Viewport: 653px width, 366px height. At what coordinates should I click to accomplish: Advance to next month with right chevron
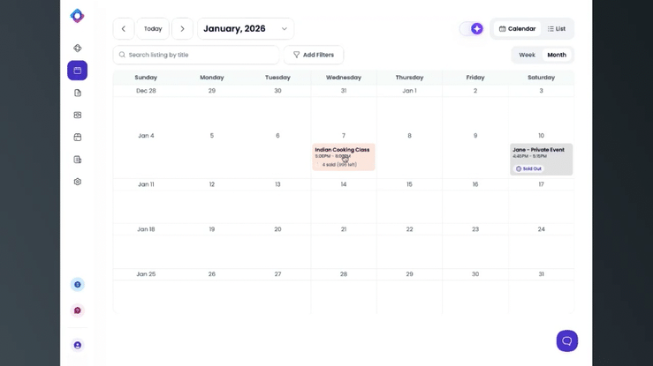click(x=182, y=29)
